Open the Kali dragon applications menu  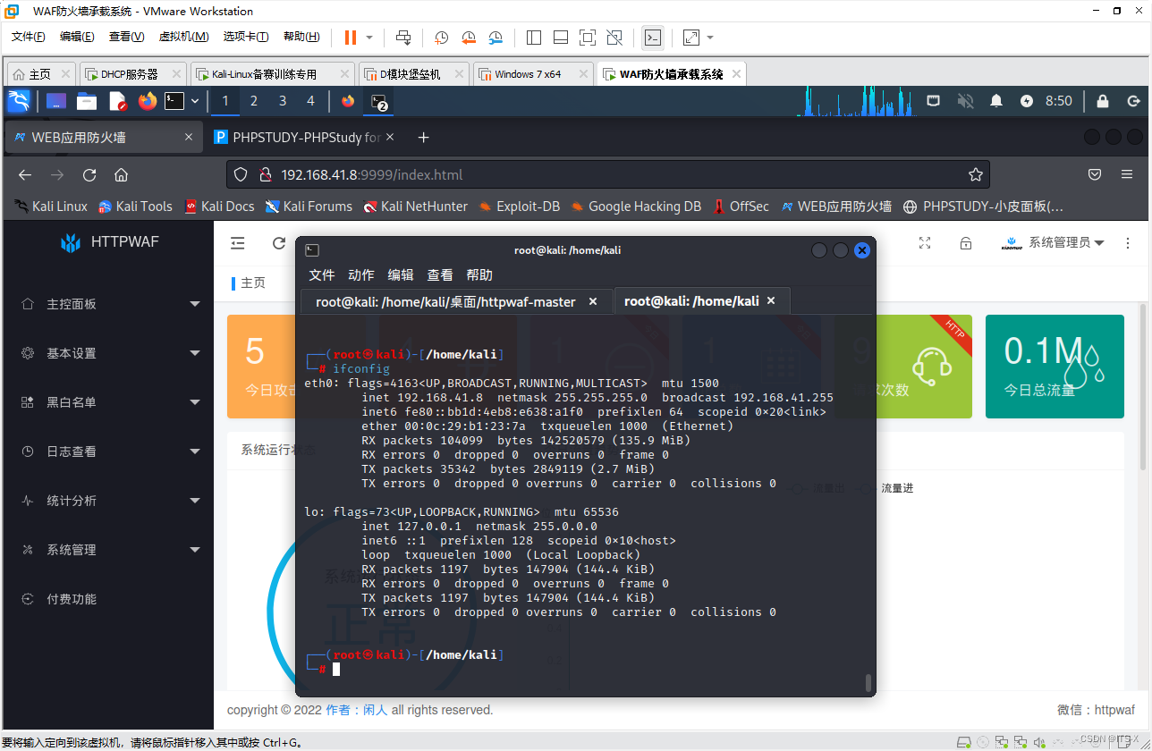[x=19, y=101]
